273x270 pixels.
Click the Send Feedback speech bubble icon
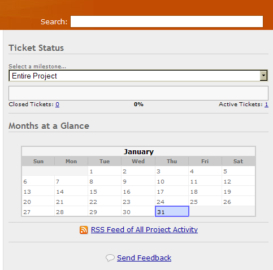[110, 258]
